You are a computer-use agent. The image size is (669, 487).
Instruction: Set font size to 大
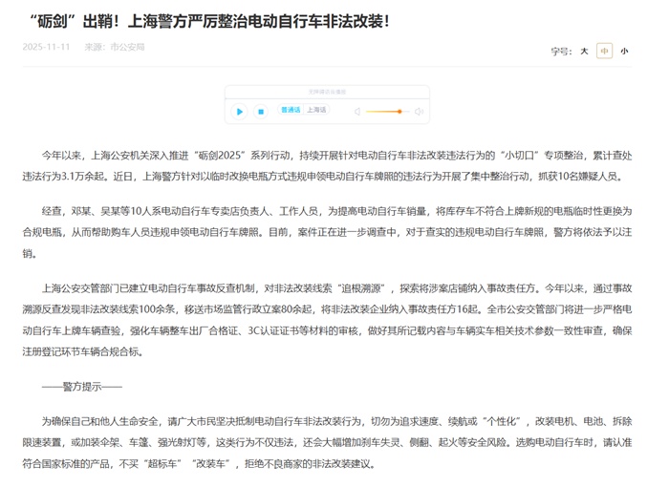pos(584,52)
